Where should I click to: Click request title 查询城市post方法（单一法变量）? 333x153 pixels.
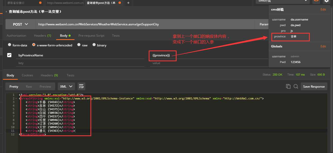35,12
